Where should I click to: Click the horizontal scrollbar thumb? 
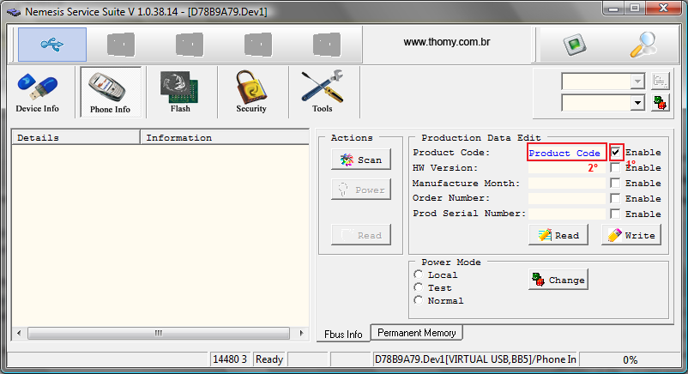click(159, 333)
